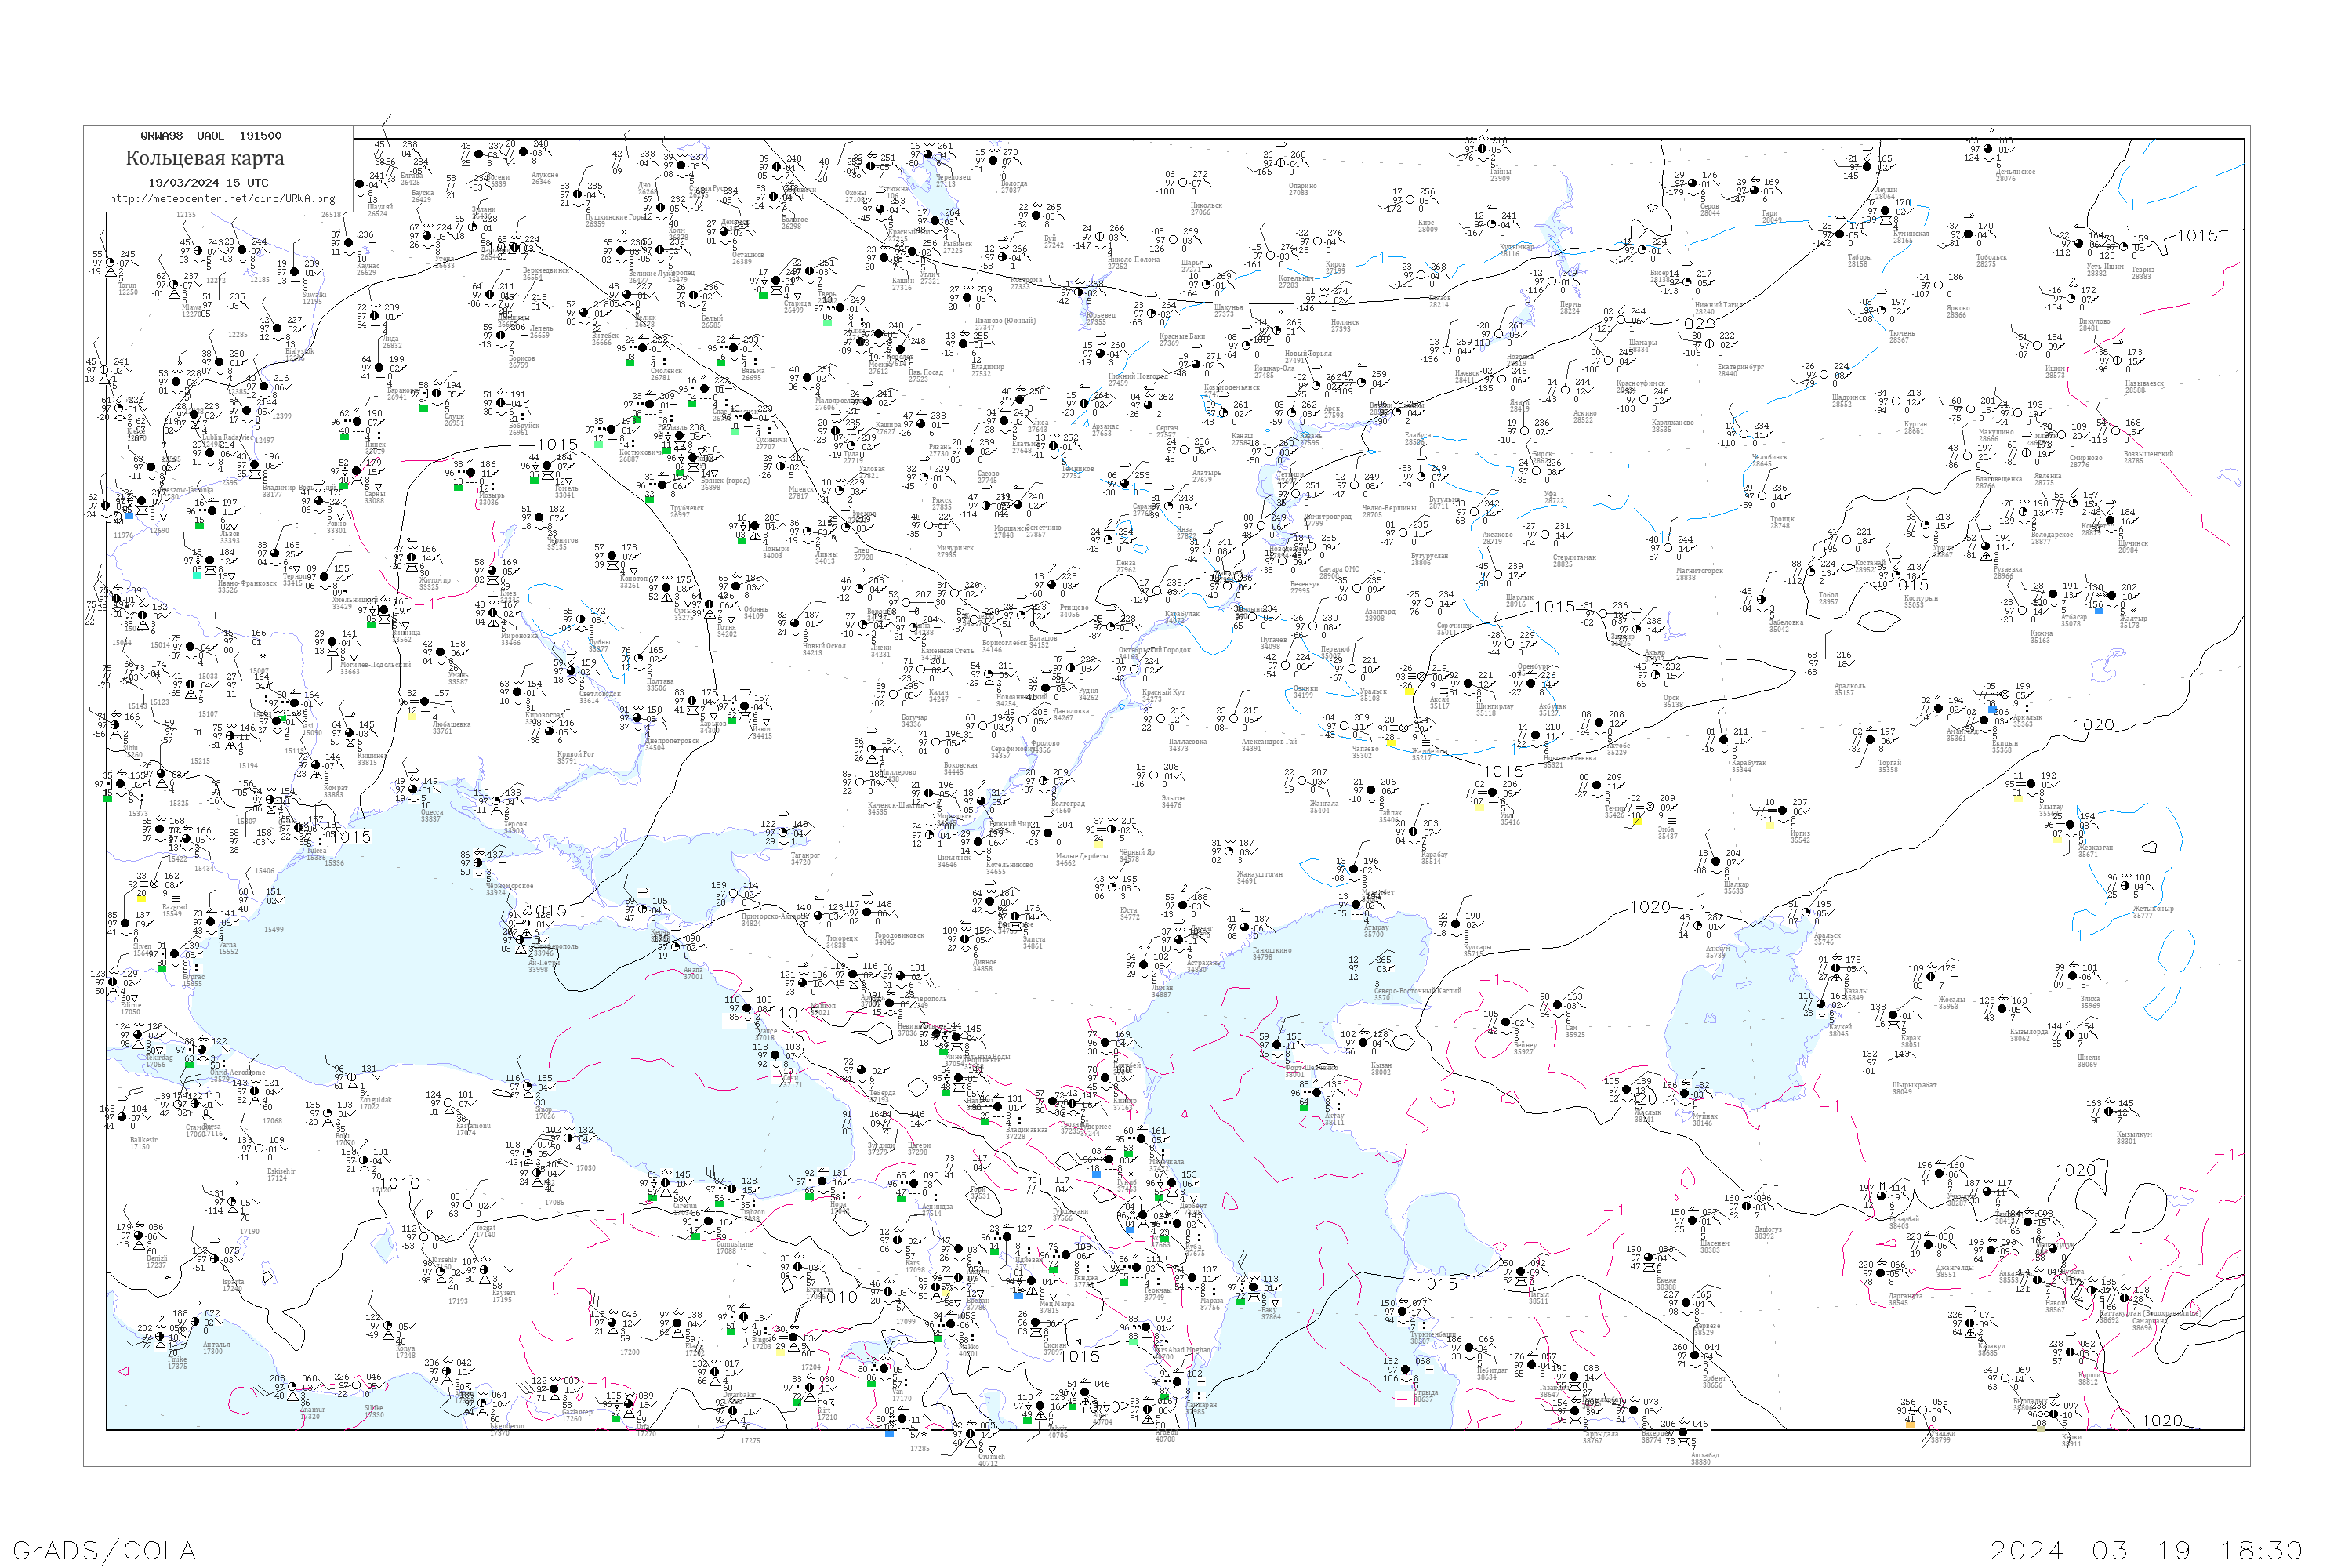Click the 1015 isobar label above Мозырь
2352x1568 pixels.
click(x=557, y=444)
